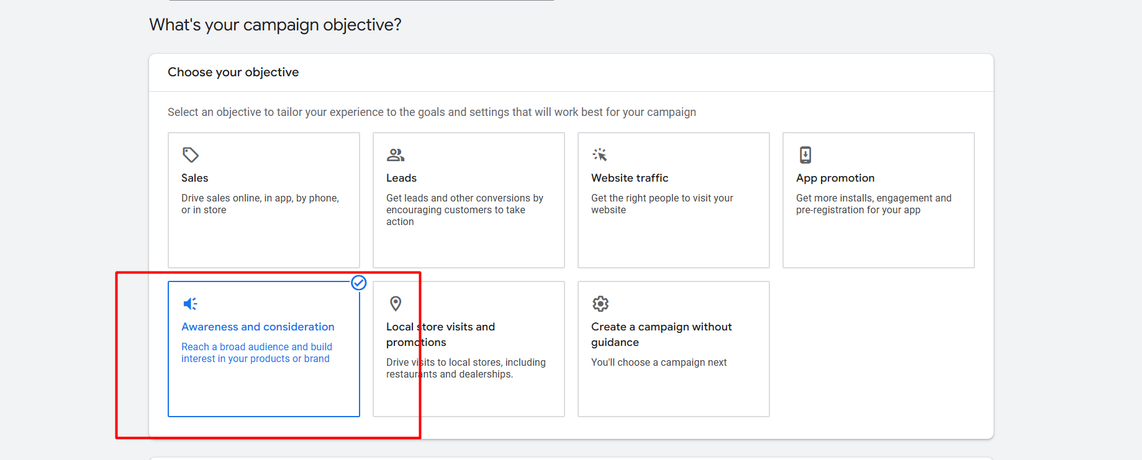Click the Website traffic cursor icon

coord(600,154)
